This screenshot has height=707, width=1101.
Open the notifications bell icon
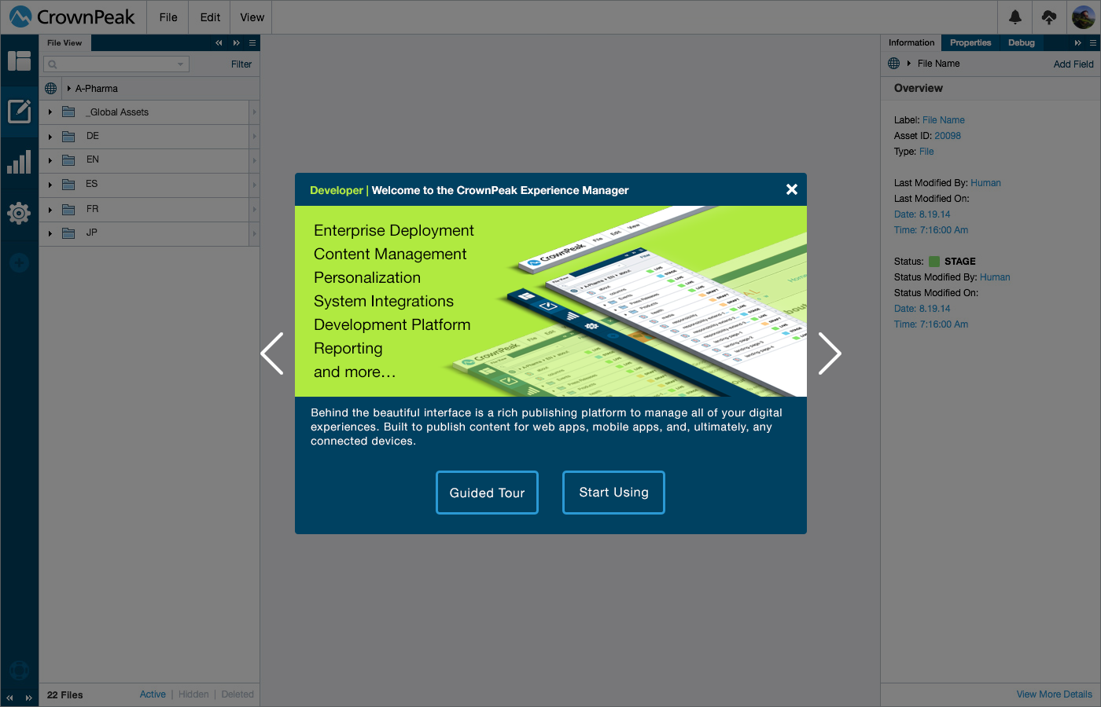tap(1015, 16)
